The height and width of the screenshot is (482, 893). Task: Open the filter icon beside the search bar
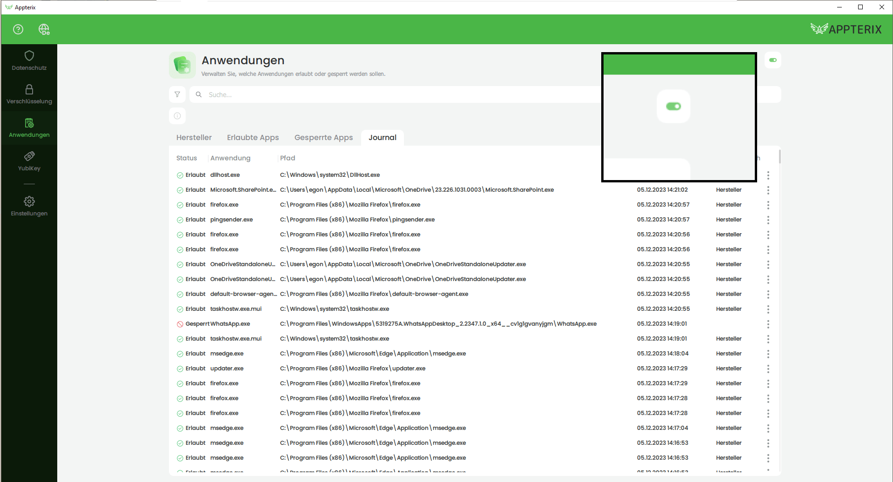point(177,94)
